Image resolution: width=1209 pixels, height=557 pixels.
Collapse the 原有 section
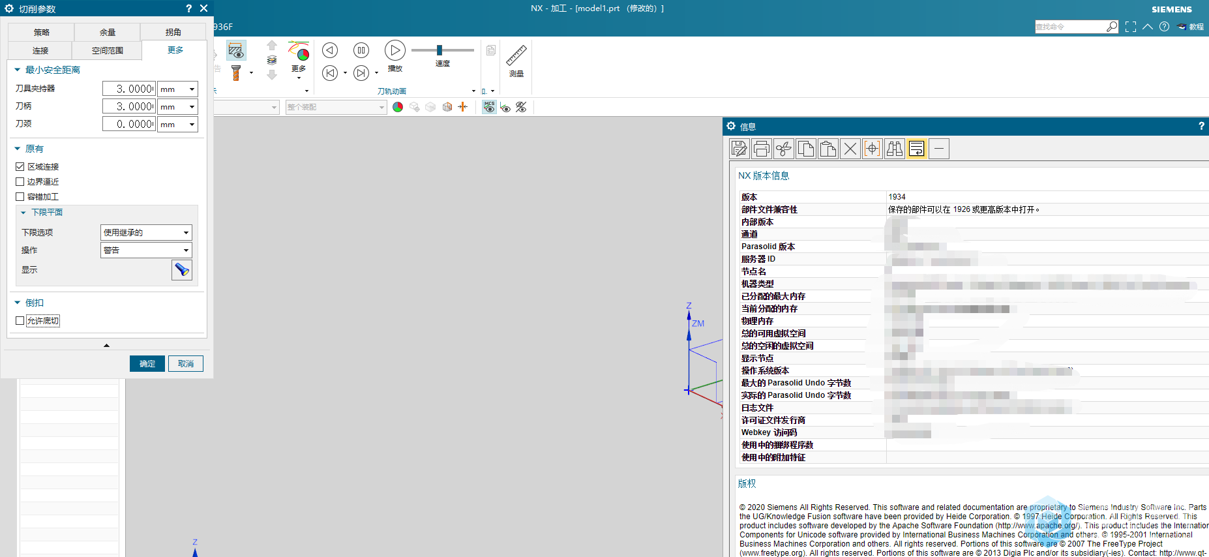[x=18, y=149]
